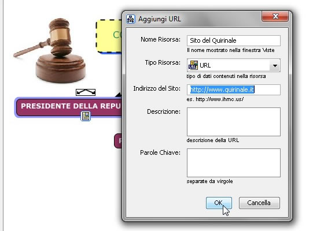Click the black arrowhead next to the dialog
Screen dimensions: 324x231
(119, 95)
